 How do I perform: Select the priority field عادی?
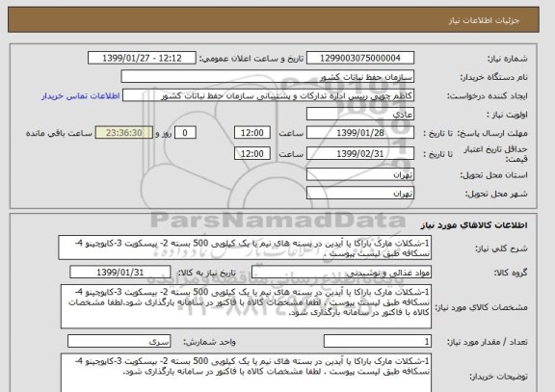pyautogui.click(x=360, y=115)
